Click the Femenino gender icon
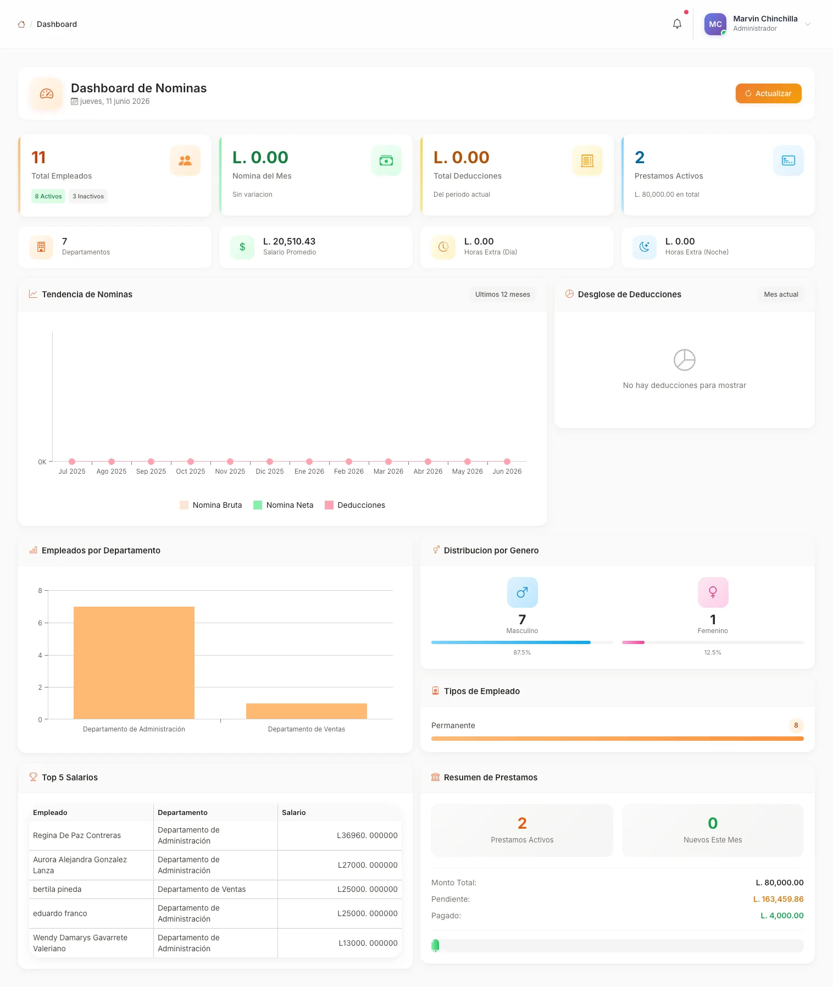Image resolution: width=833 pixels, height=987 pixels. click(713, 592)
